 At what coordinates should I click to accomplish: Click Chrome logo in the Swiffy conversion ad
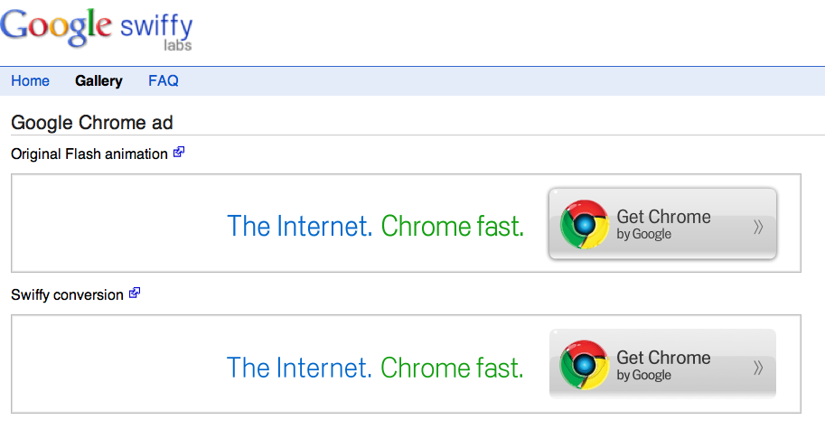coord(584,365)
